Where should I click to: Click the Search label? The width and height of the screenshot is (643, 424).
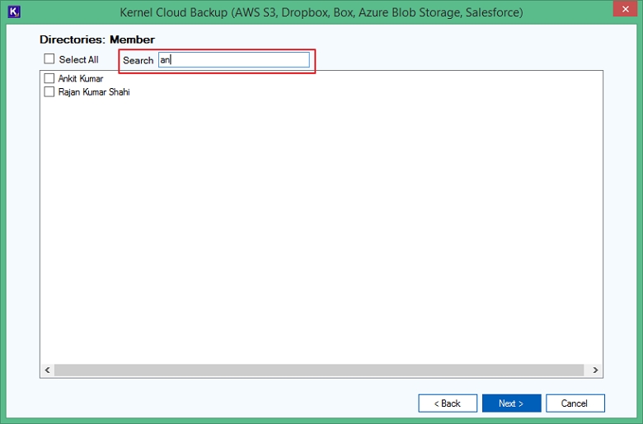(x=138, y=60)
